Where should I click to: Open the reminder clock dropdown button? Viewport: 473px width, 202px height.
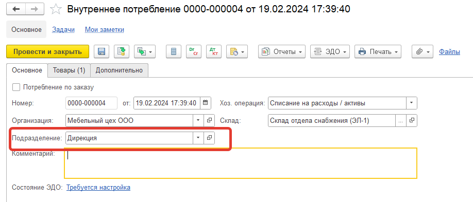tap(237, 51)
